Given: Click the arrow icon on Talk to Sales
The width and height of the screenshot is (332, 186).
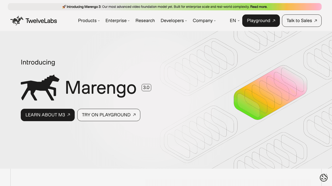Looking at the screenshot, I should pos(315,21).
